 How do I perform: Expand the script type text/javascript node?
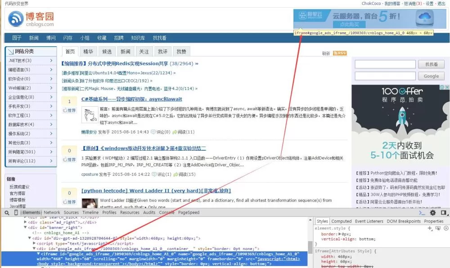(34, 243)
